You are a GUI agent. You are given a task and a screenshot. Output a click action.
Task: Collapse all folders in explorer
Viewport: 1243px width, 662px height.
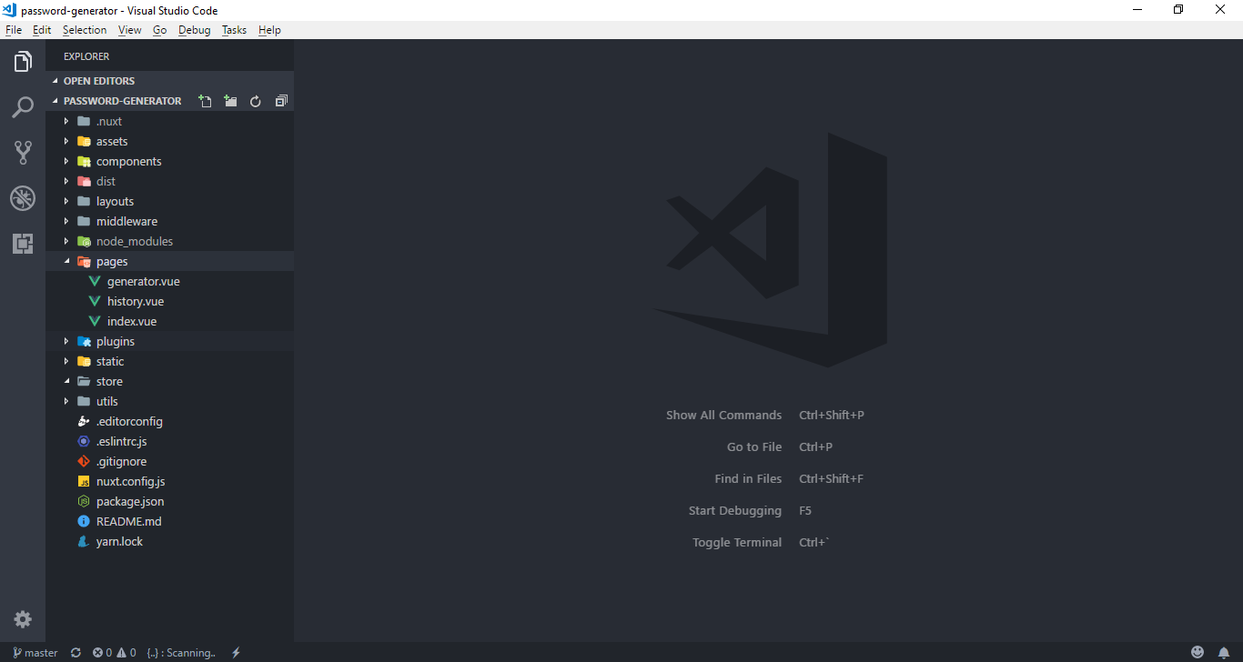(281, 101)
